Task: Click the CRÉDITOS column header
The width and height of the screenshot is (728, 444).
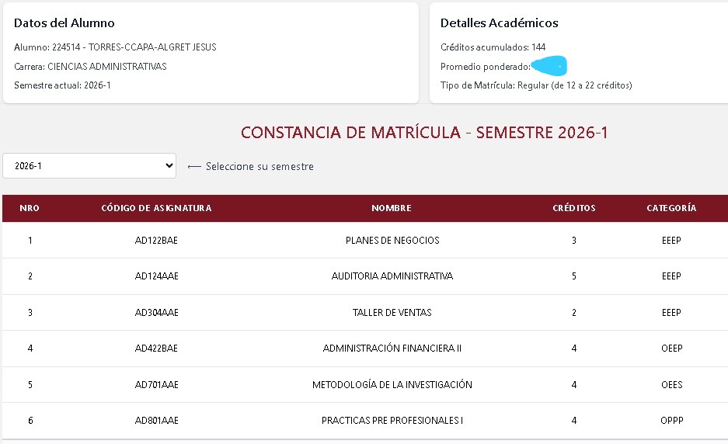Action: (574, 208)
